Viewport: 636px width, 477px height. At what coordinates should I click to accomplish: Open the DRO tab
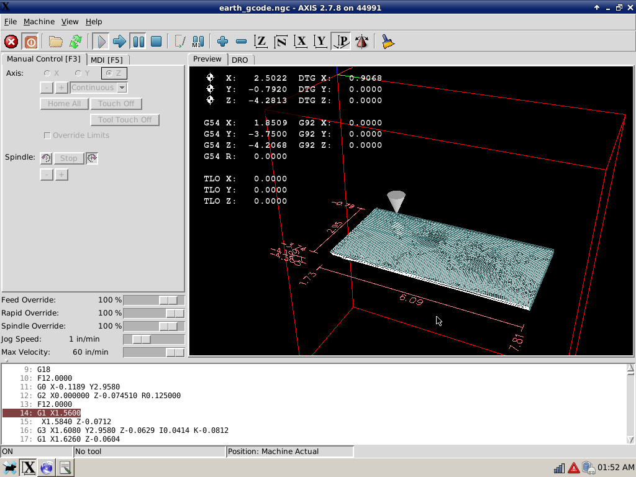point(240,60)
